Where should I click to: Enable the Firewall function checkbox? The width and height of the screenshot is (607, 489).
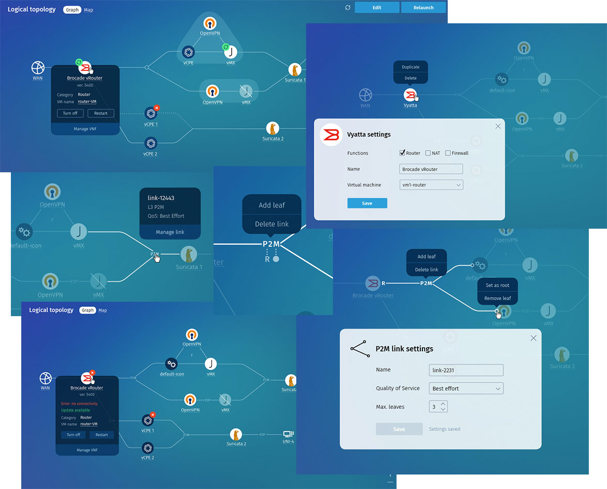[x=448, y=153]
